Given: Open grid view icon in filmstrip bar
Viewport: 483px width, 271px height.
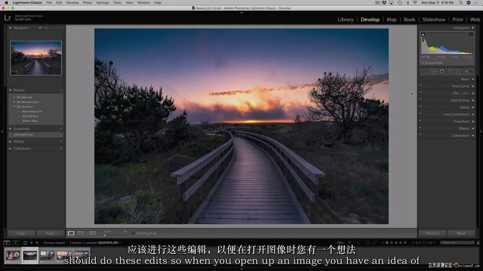Looking at the screenshot, I should click(x=25, y=242).
